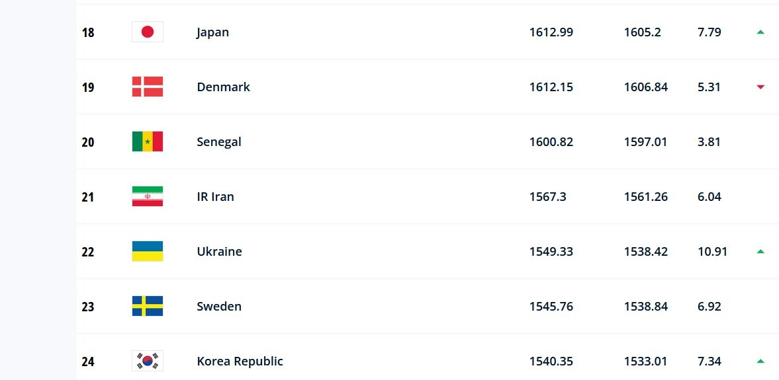
Task: Open the IR Iran team link
Action: 215,196
